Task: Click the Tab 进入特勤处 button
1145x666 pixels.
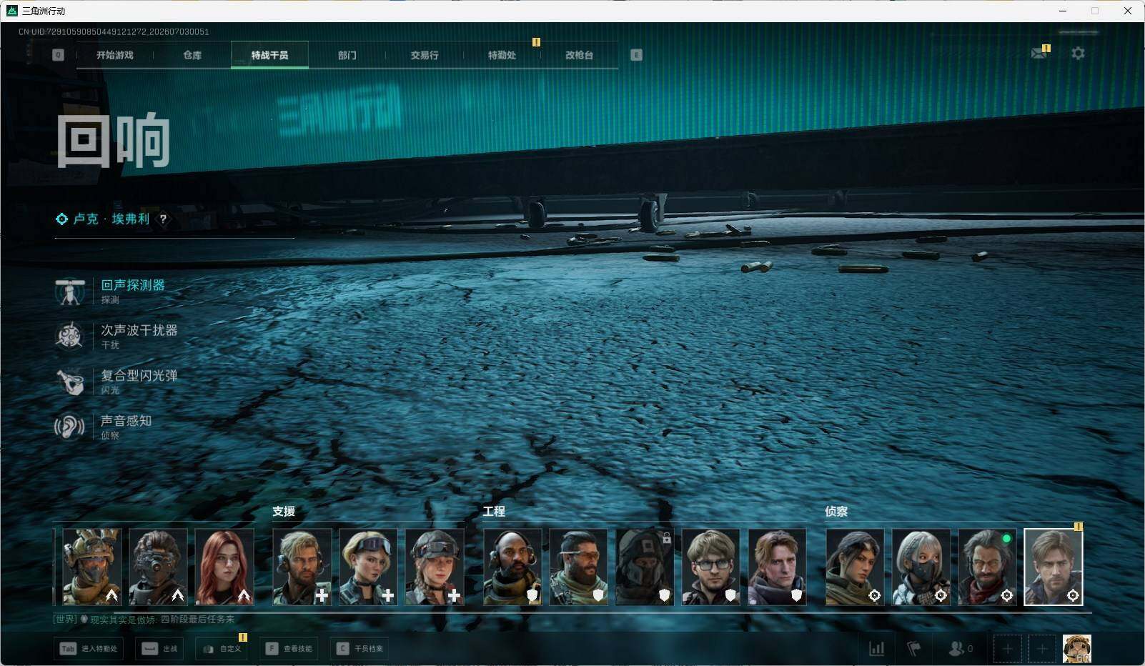Action: 89,649
